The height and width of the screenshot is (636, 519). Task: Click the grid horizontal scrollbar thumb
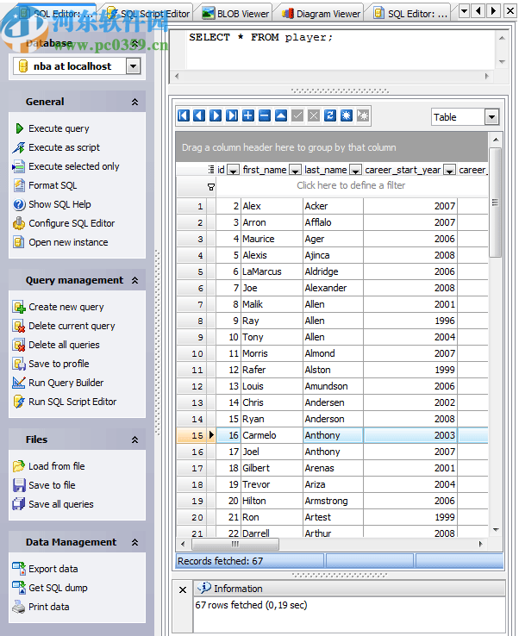[235, 544]
